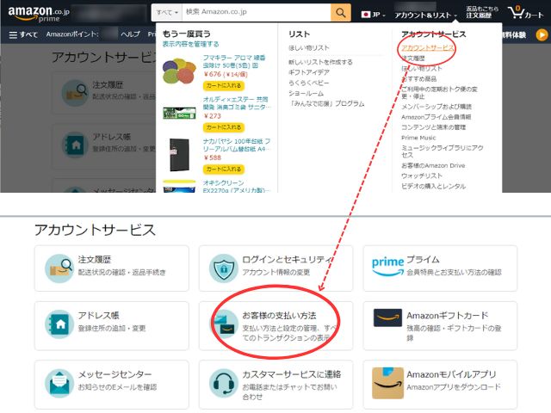Click the Japan flag language icon
551x413 pixels.
[x=366, y=15]
